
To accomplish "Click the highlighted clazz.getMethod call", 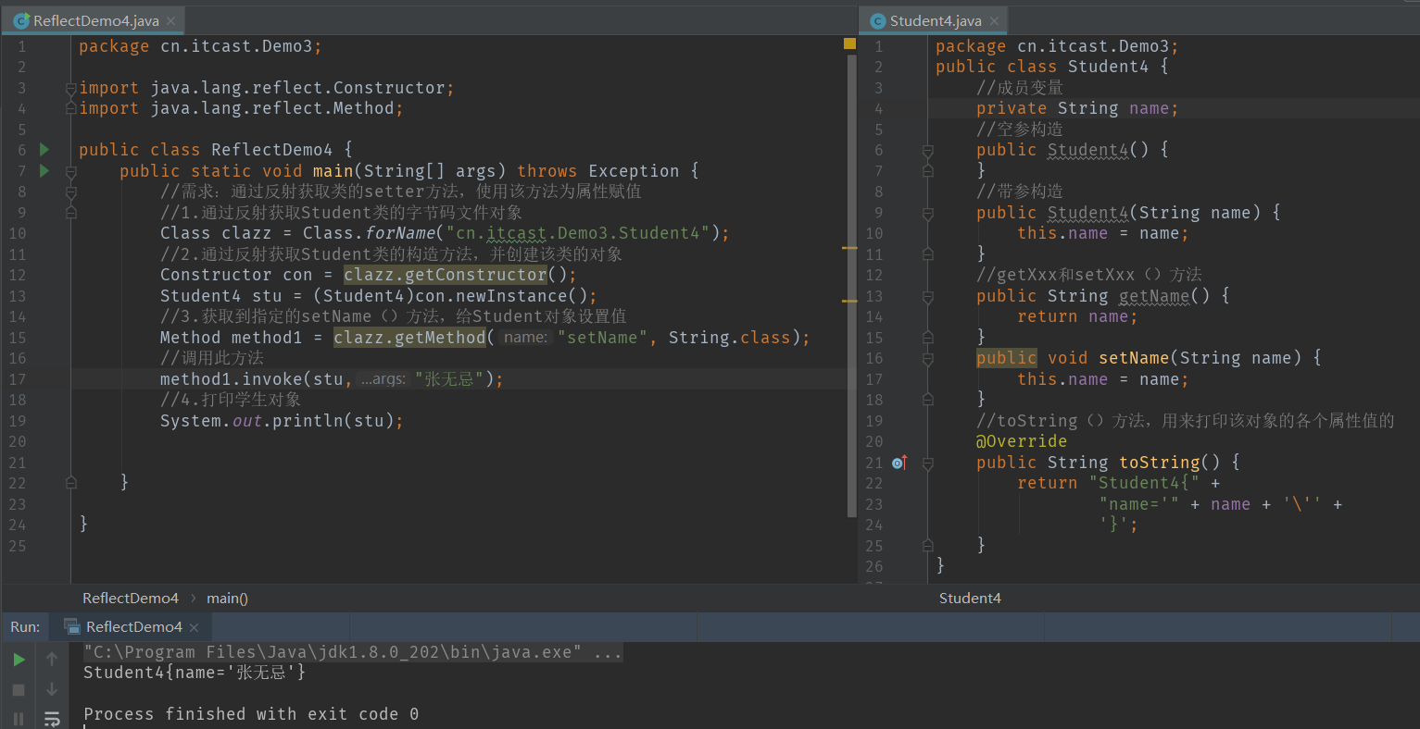I will point(409,338).
